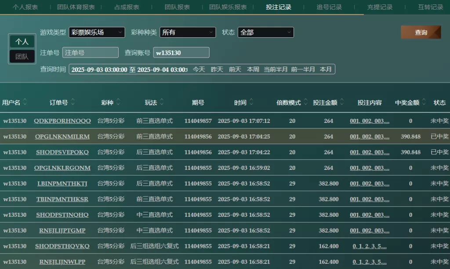View bet content for order SHODFSTHQVKQ

pos(370,246)
